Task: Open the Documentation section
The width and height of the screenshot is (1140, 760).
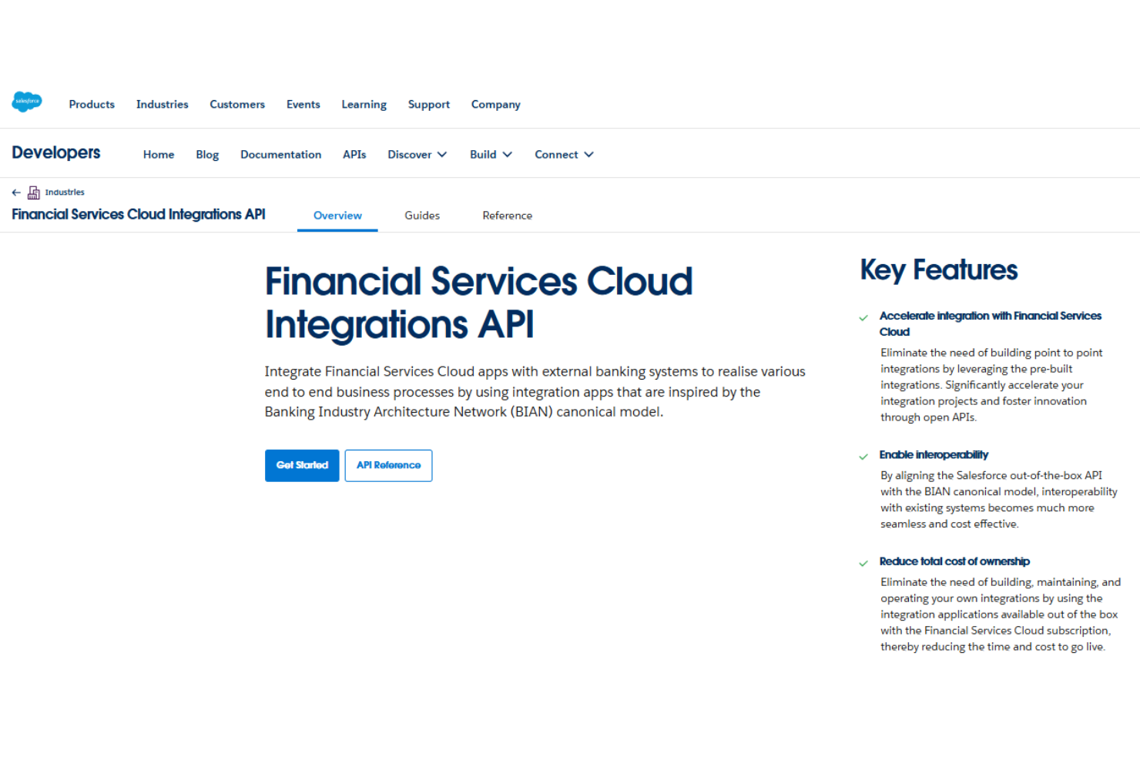Action: pyautogui.click(x=280, y=154)
